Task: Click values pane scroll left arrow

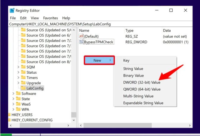Action: click(x=81, y=125)
